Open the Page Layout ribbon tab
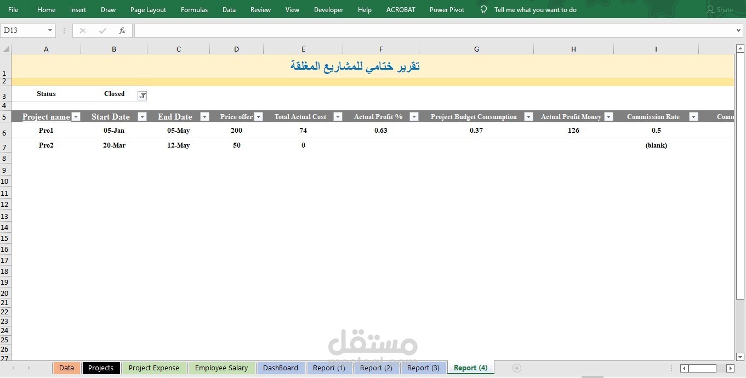The height and width of the screenshot is (378, 746). pos(148,10)
